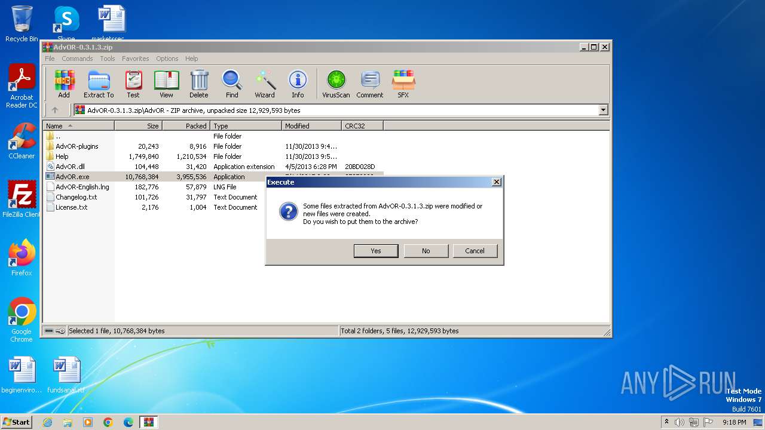The image size is (765, 430).
Task: Show archive Info
Action: (298, 84)
